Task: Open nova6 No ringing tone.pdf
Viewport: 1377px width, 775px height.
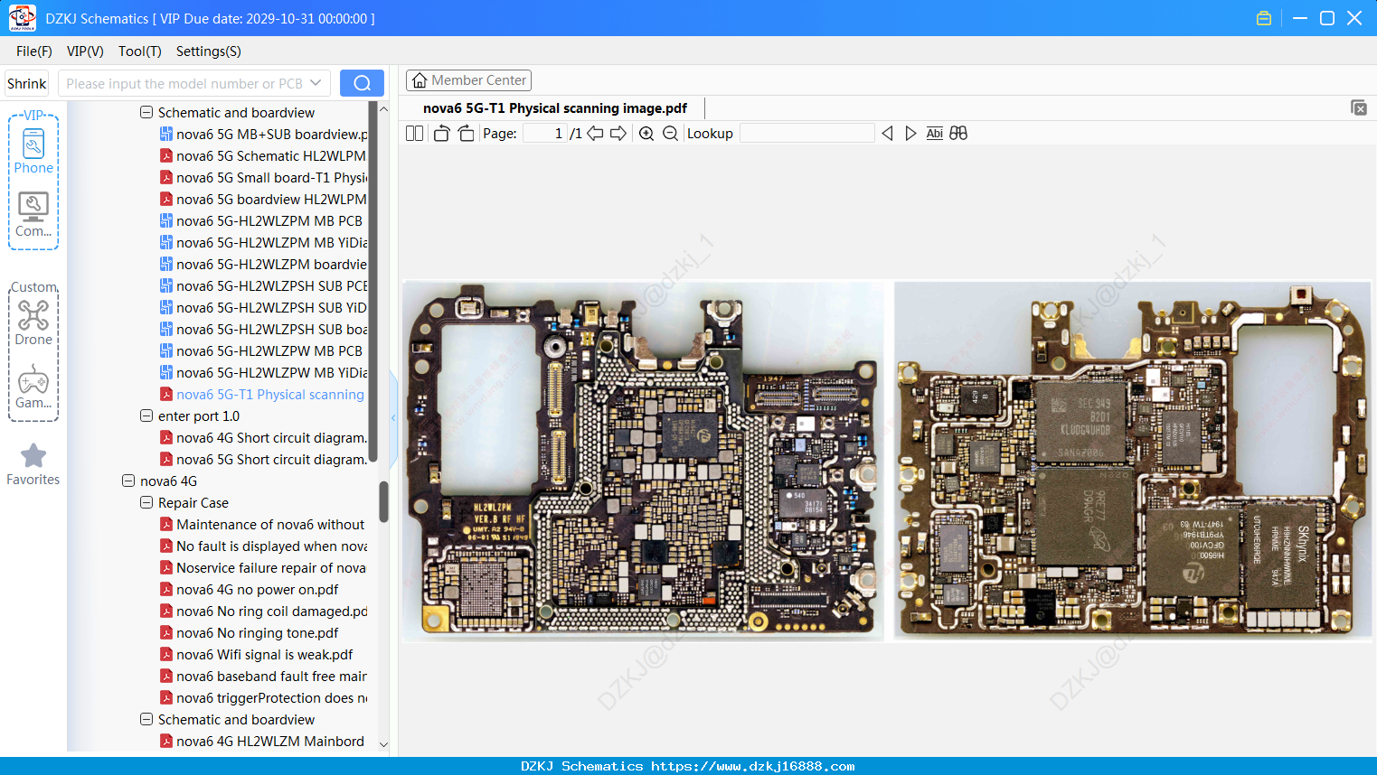Action: (x=250, y=633)
